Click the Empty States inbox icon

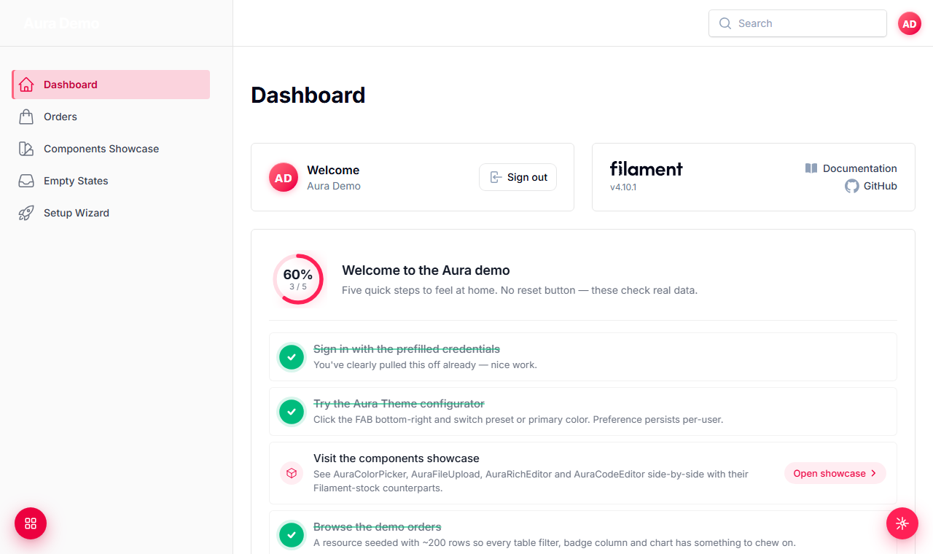coord(26,181)
